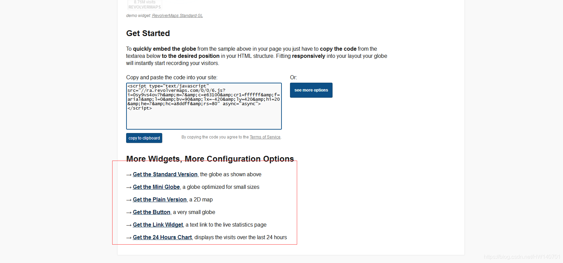The height and width of the screenshot is (263, 563).
Task: Click the REVOLVERMAPS widget badge
Action: click(x=144, y=5)
